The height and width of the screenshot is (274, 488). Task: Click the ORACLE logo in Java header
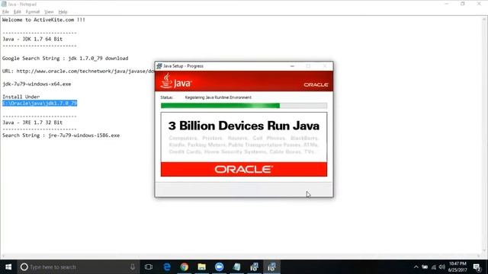point(316,84)
